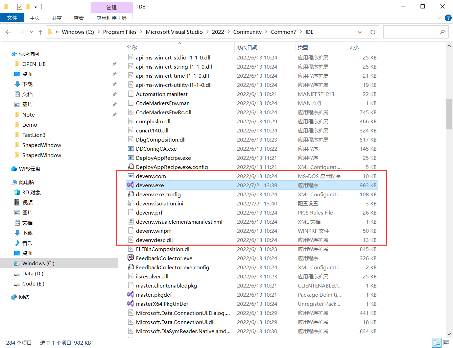Image resolution: width=453 pixels, height=348 pixels.
Task: Go back to previous folder
Action: click(8, 32)
